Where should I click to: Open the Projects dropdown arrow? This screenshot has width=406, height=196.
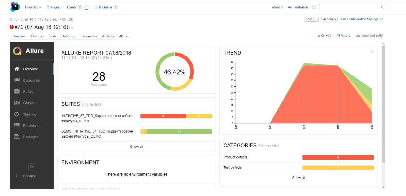coord(40,7)
